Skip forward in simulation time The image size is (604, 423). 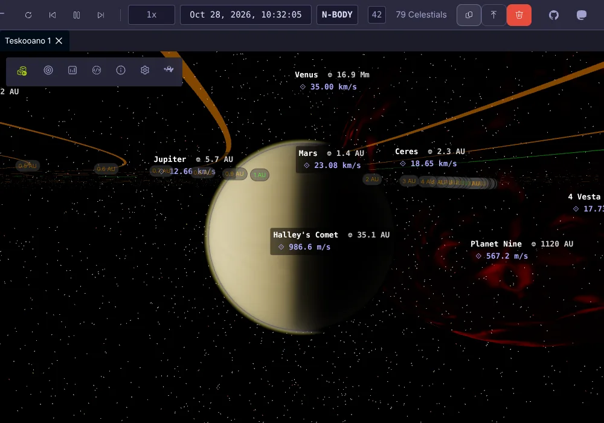(x=100, y=15)
